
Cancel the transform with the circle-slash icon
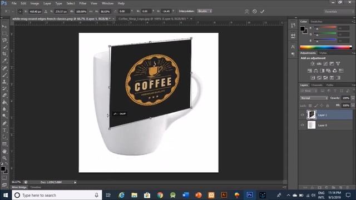point(255,11)
